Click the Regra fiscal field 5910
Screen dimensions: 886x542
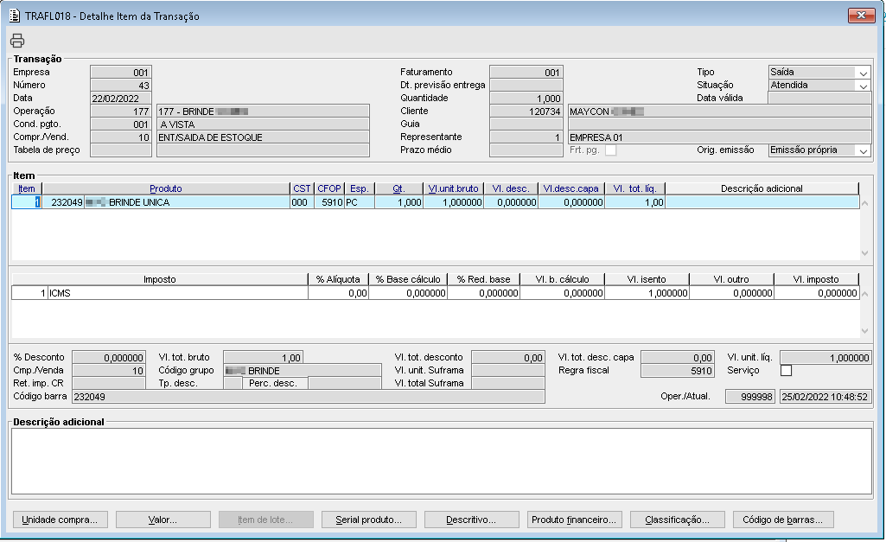click(678, 371)
